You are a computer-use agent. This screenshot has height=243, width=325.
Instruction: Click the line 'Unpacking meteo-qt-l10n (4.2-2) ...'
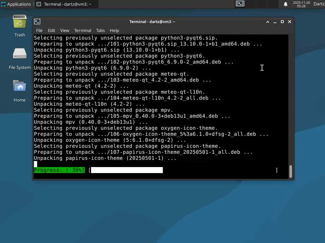(89, 104)
